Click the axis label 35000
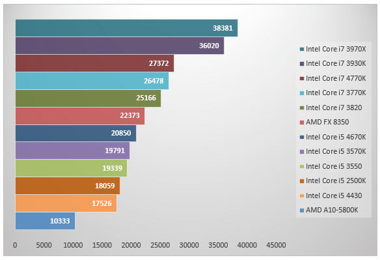This screenshot has width=380, height=260. (x=218, y=245)
